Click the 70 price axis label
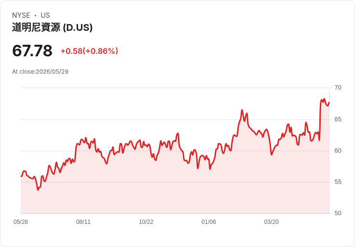355x247 pixels. [x=338, y=88]
